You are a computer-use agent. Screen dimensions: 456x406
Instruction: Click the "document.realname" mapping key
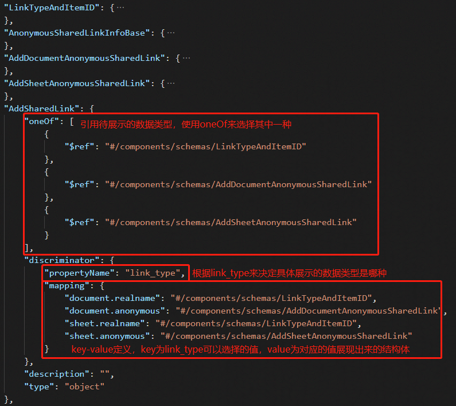click(x=112, y=298)
